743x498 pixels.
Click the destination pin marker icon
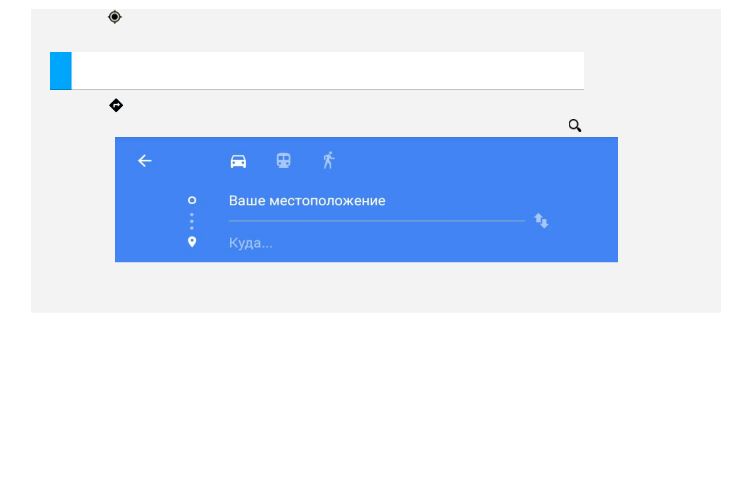click(192, 242)
